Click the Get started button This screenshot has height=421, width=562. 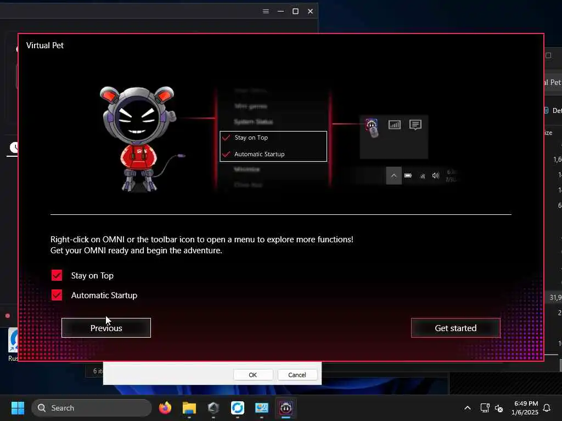pyautogui.click(x=456, y=328)
